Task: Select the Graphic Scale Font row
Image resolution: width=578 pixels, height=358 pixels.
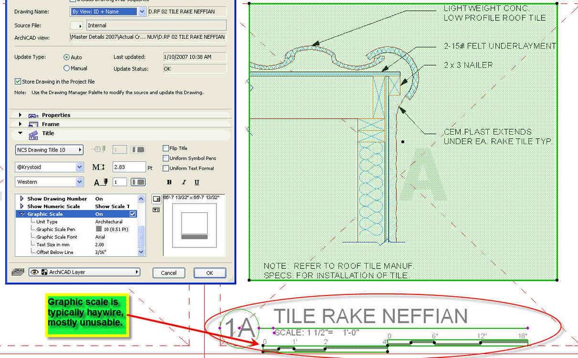Action: tap(76, 237)
